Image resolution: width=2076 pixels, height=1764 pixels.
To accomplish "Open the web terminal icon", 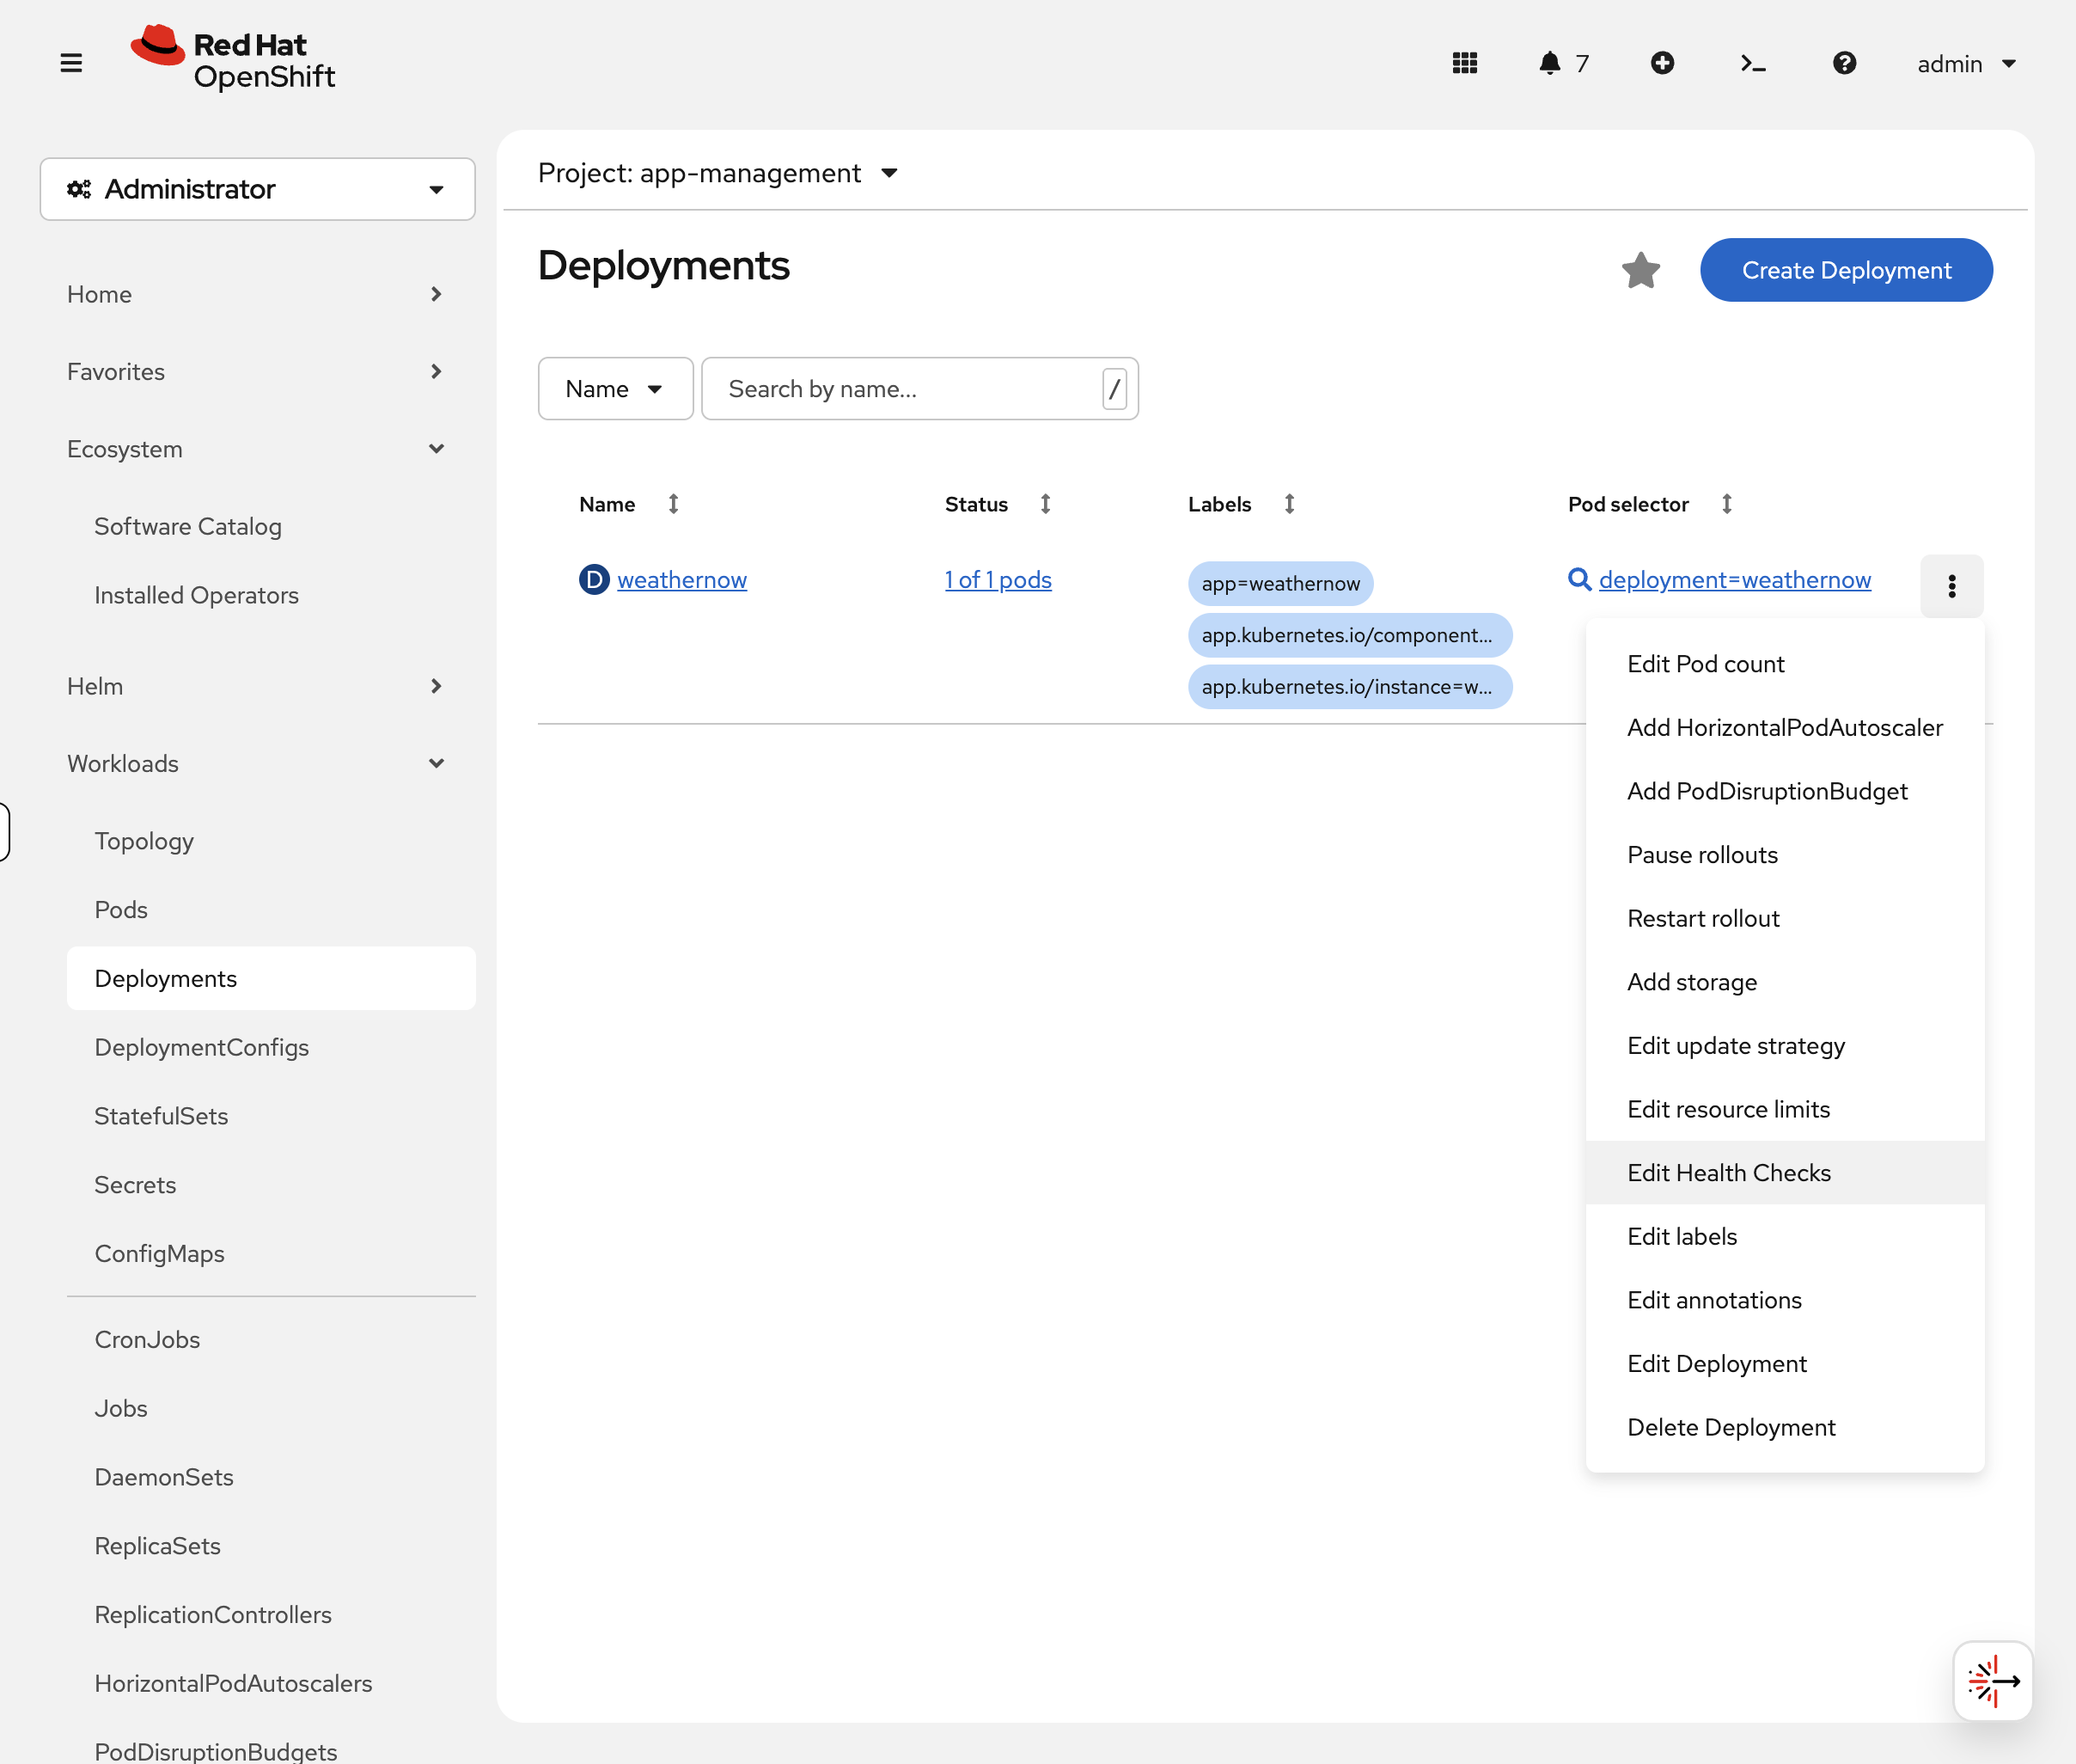I will [x=1752, y=63].
